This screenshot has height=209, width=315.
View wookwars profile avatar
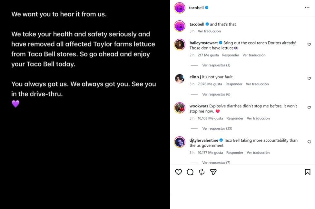[180, 108]
